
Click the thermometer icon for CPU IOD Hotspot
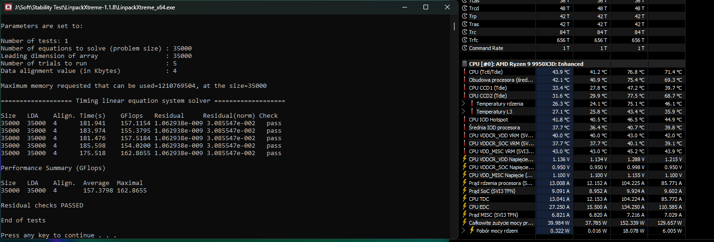coord(465,120)
